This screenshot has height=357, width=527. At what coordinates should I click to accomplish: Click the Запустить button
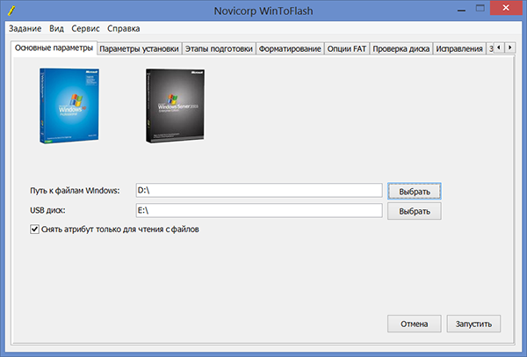click(x=473, y=324)
